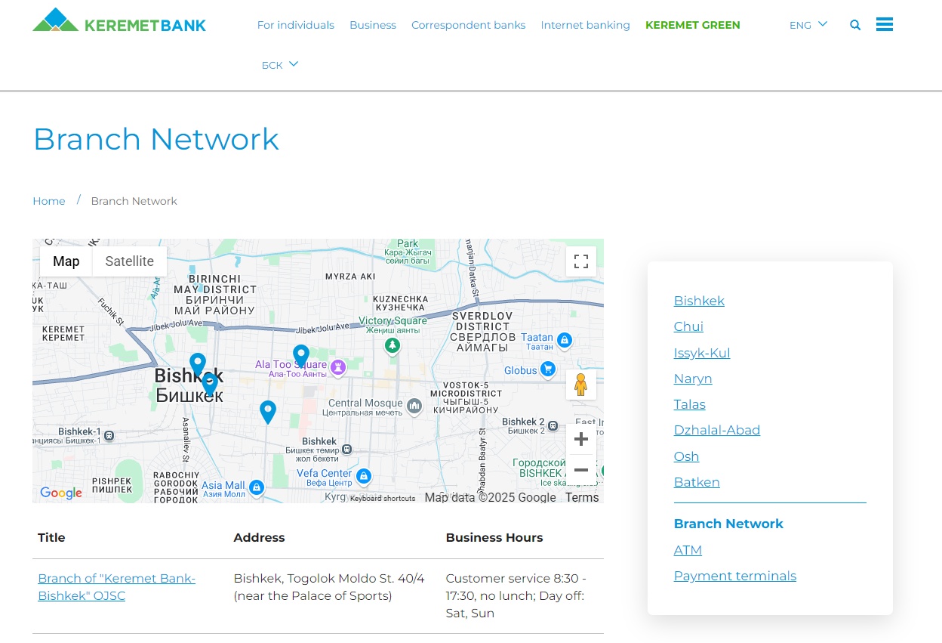Click the branch marker near Ala Too Square
The image size is (942, 643).
301,354
